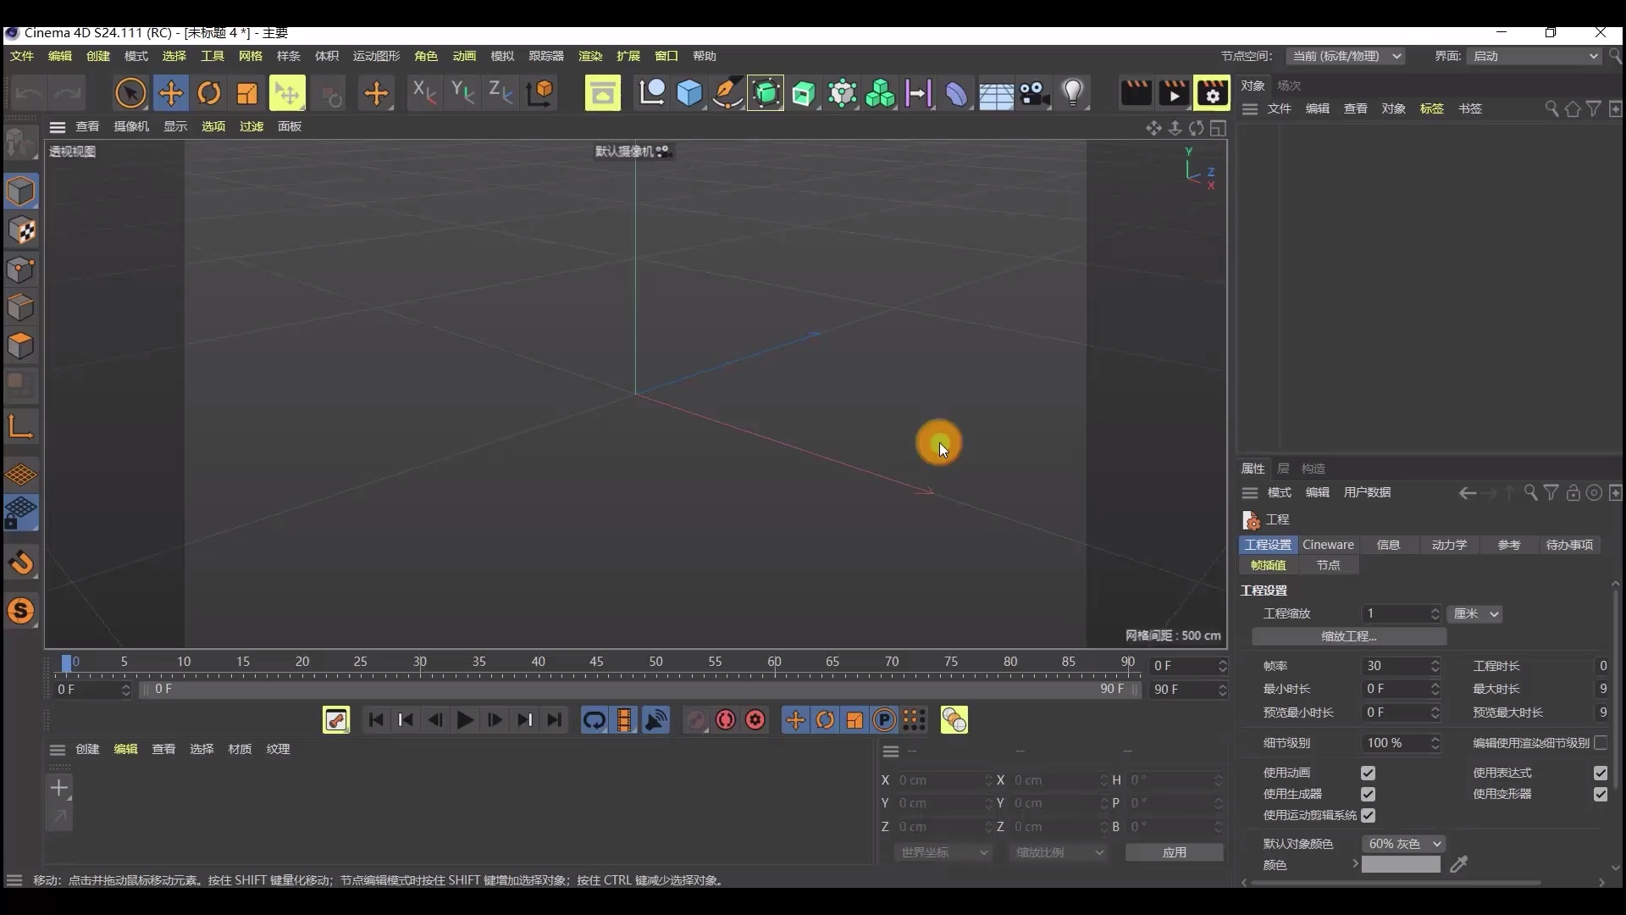
Task: Open the 60% 灰色 default color dropdown
Action: click(x=1402, y=844)
